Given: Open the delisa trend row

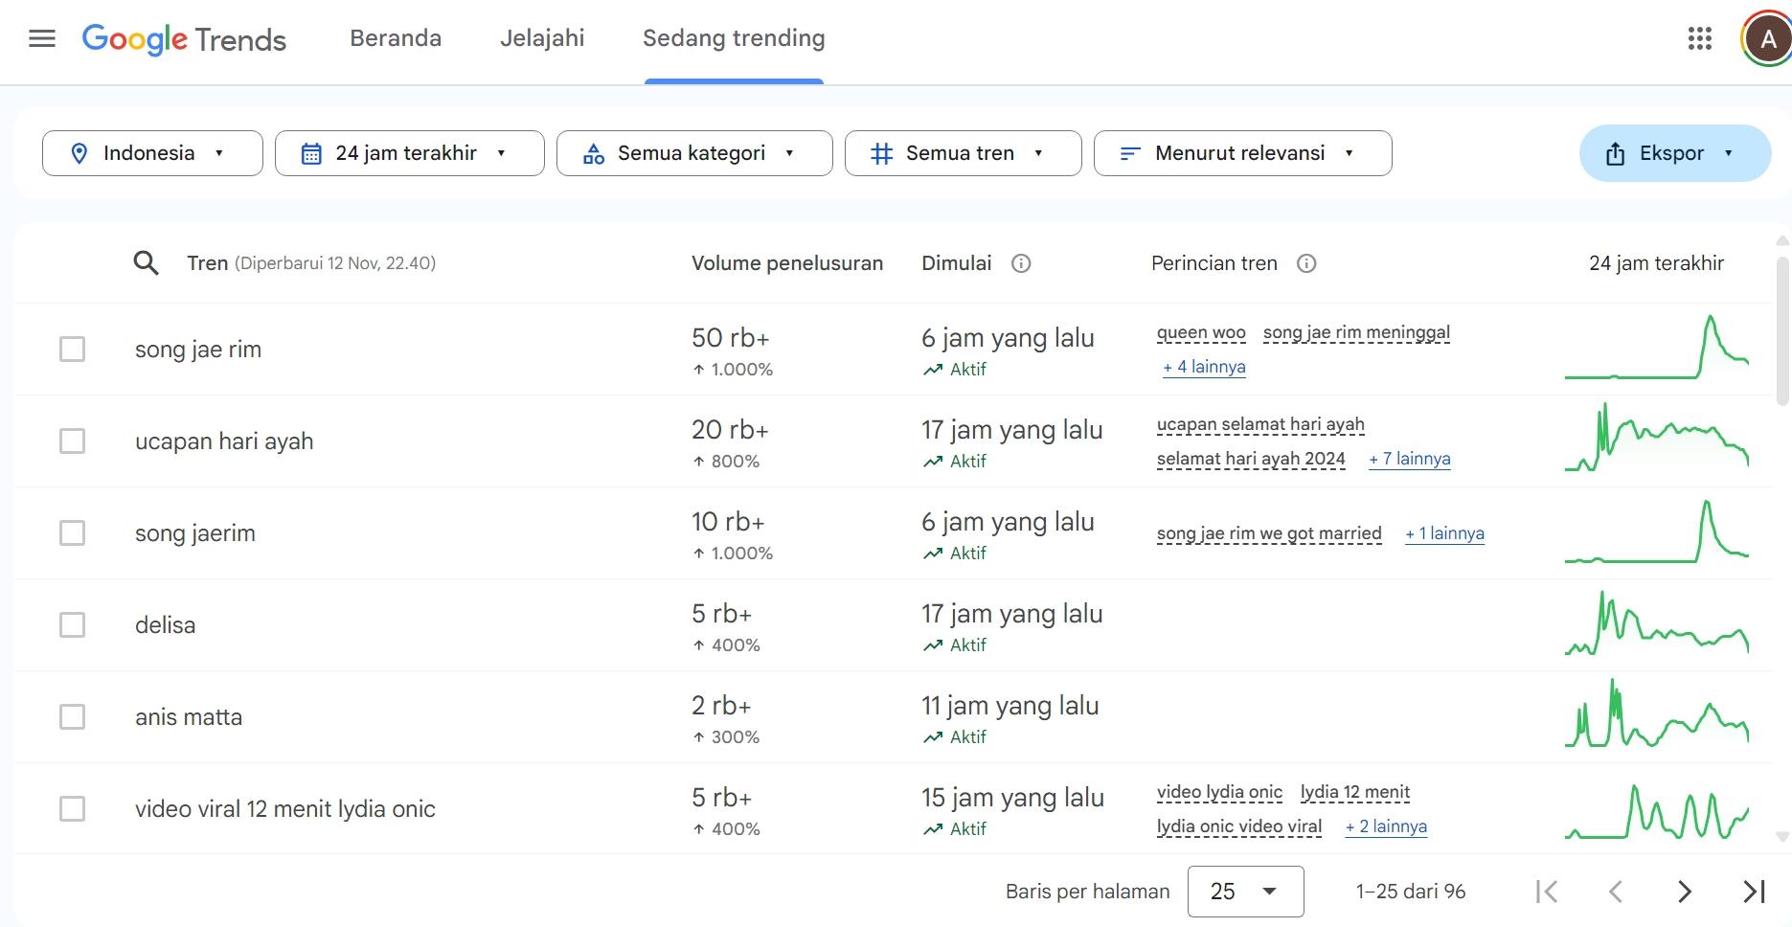Looking at the screenshot, I should point(893,624).
